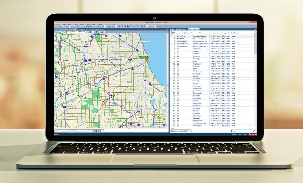Switch to the tab left of Locations
Screen dimensions: 303x183
pyautogui.click(x=178, y=29)
